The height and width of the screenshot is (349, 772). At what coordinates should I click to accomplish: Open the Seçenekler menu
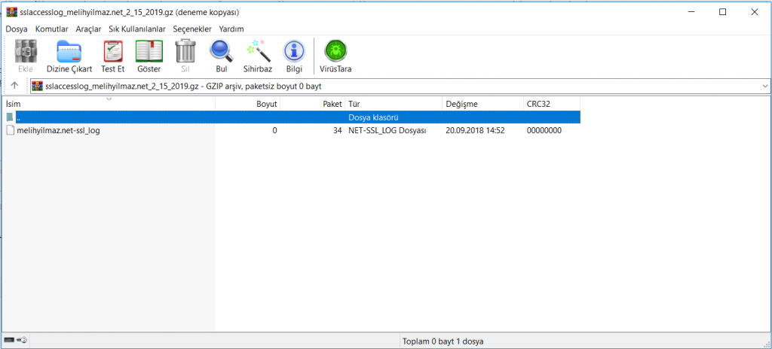192,29
